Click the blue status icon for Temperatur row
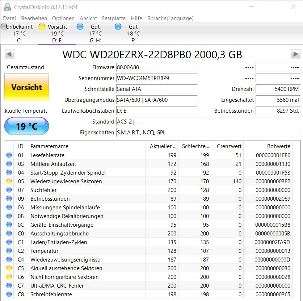The width and height of the screenshot is (303, 301). click(9, 251)
